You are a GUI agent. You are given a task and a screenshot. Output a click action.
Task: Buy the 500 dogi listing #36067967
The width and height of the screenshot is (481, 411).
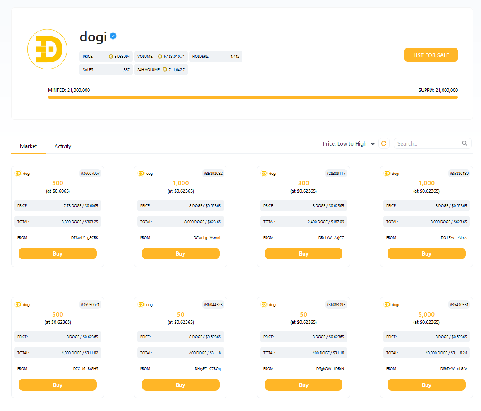57,253
